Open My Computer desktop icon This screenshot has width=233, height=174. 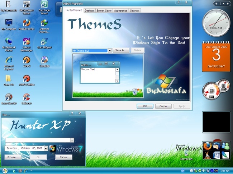(9, 25)
